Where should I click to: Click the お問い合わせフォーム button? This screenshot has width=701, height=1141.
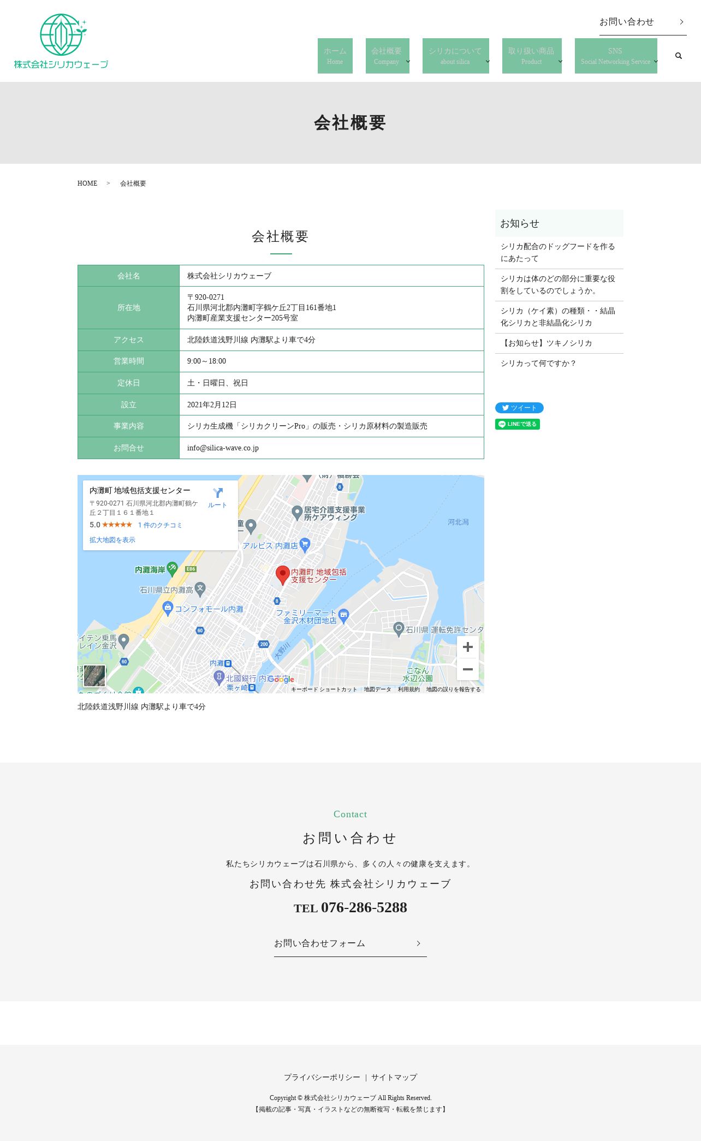tap(350, 943)
